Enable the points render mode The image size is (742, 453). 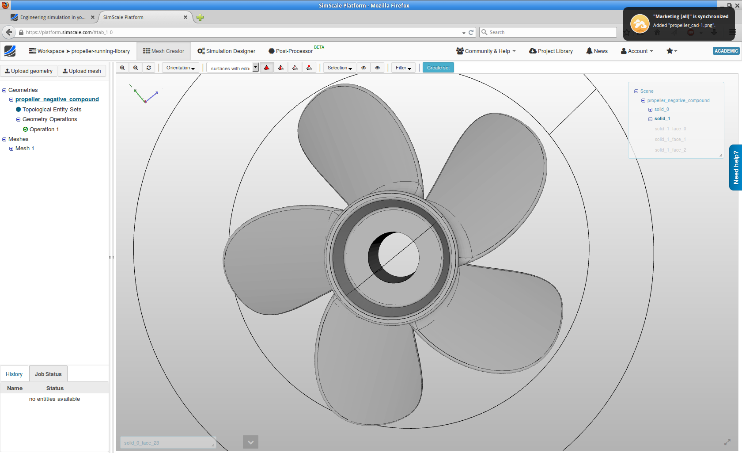[x=309, y=67]
